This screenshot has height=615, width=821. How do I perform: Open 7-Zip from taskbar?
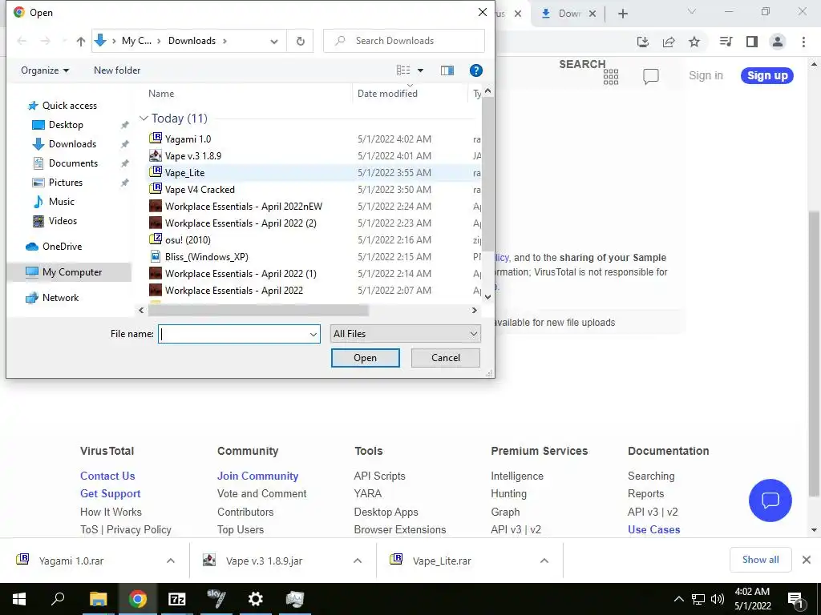(x=177, y=599)
